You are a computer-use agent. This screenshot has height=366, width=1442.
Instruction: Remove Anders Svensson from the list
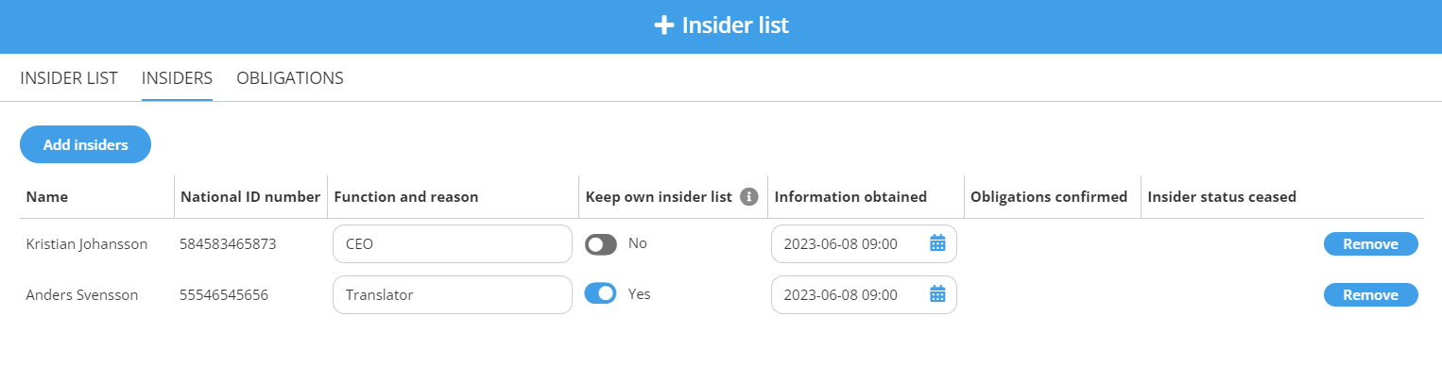1370,295
